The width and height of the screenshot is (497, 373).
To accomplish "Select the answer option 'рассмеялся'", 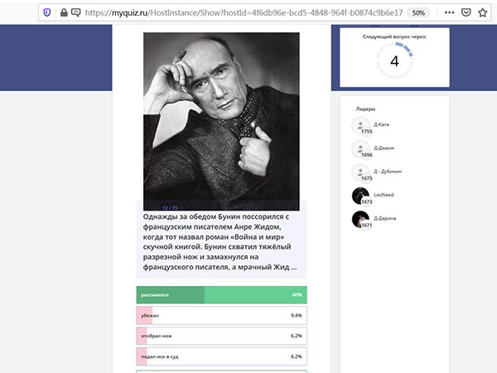I will (221, 295).
